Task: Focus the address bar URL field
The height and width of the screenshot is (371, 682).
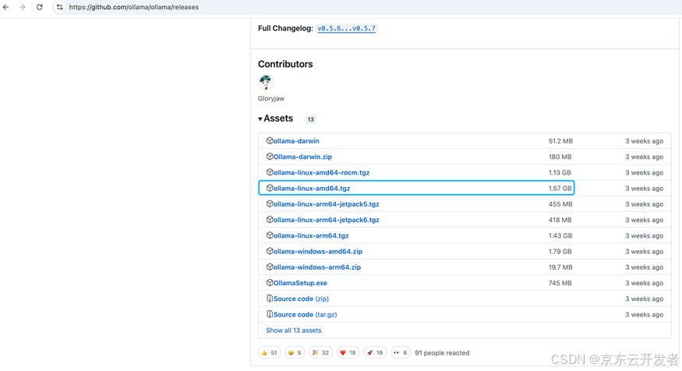Action: click(x=134, y=7)
